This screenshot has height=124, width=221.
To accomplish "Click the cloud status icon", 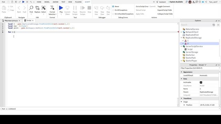I will pos(203,2).
